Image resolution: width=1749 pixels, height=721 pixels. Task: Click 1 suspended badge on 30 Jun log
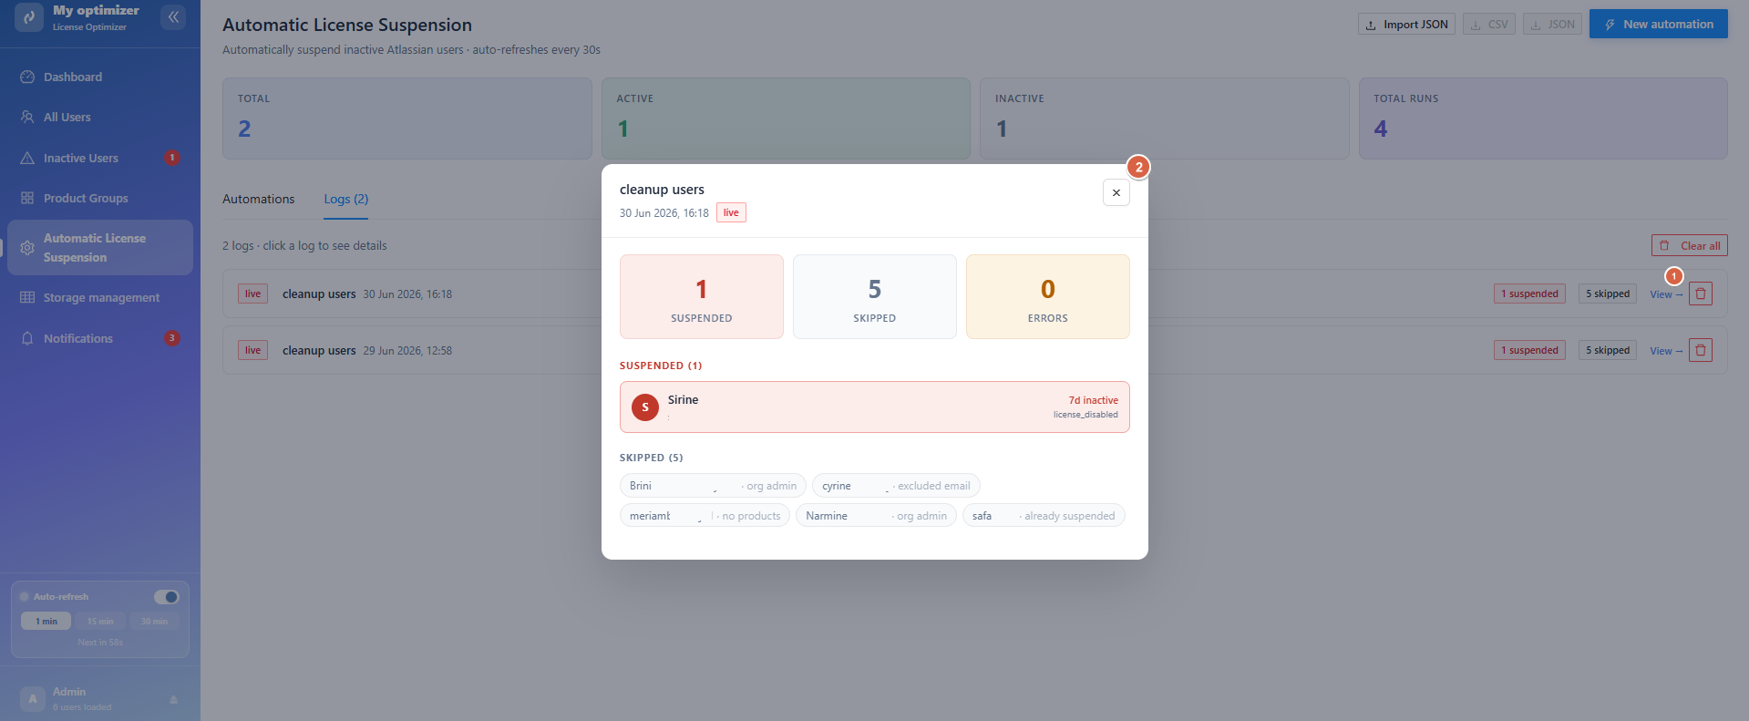tap(1529, 294)
